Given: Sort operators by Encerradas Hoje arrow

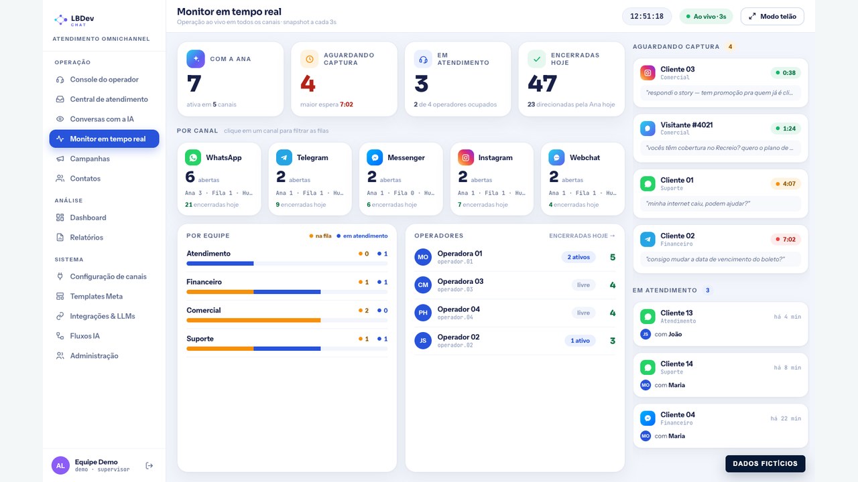Looking at the screenshot, I should (582, 236).
